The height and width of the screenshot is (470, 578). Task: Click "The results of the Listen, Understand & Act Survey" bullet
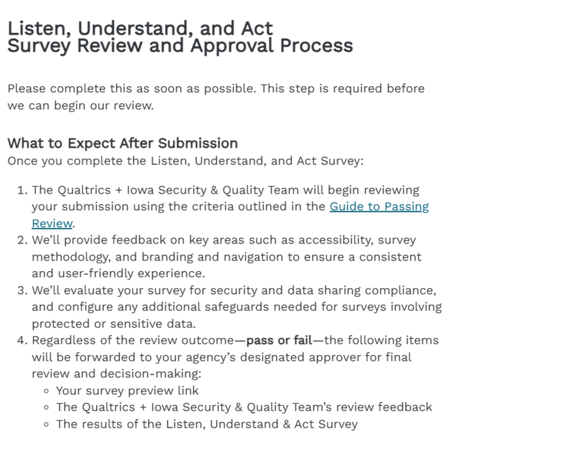point(207,424)
